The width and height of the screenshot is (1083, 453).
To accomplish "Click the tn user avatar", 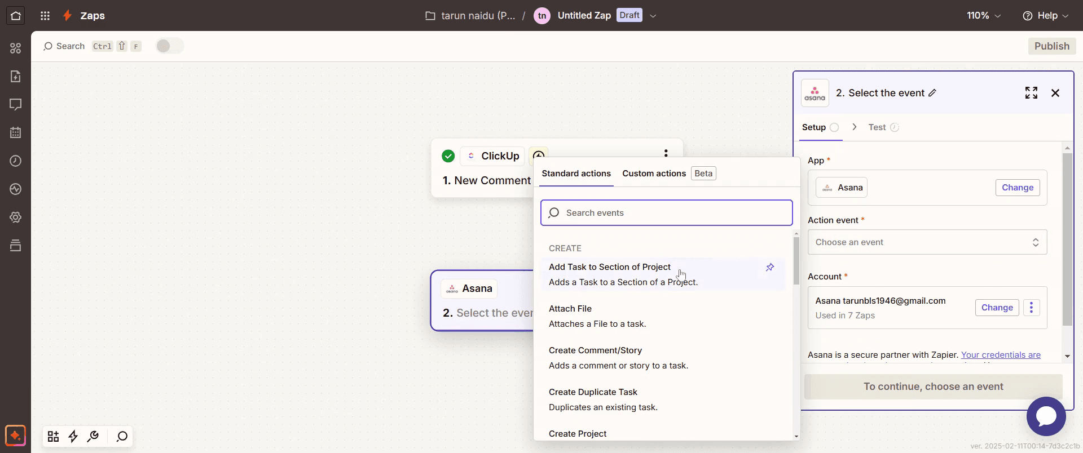I will click(542, 16).
